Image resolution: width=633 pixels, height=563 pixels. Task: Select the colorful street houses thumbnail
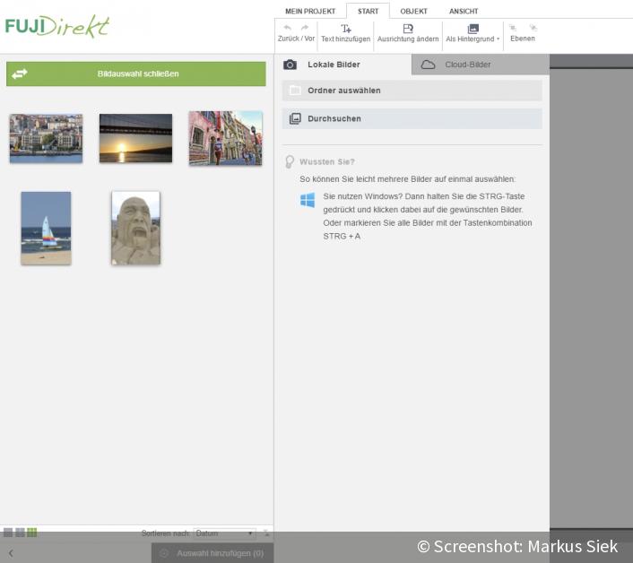pyautogui.click(x=225, y=138)
